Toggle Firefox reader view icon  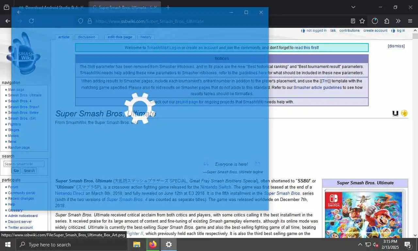pos(353,21)
